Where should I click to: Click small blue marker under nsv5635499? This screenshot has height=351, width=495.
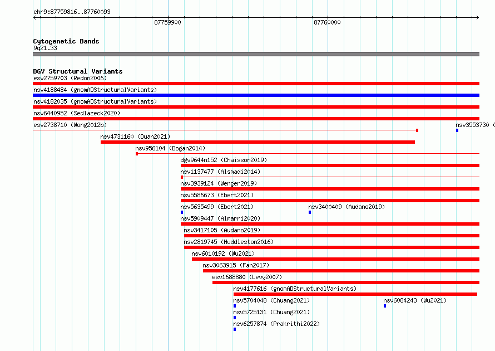[x=182, y=212]
